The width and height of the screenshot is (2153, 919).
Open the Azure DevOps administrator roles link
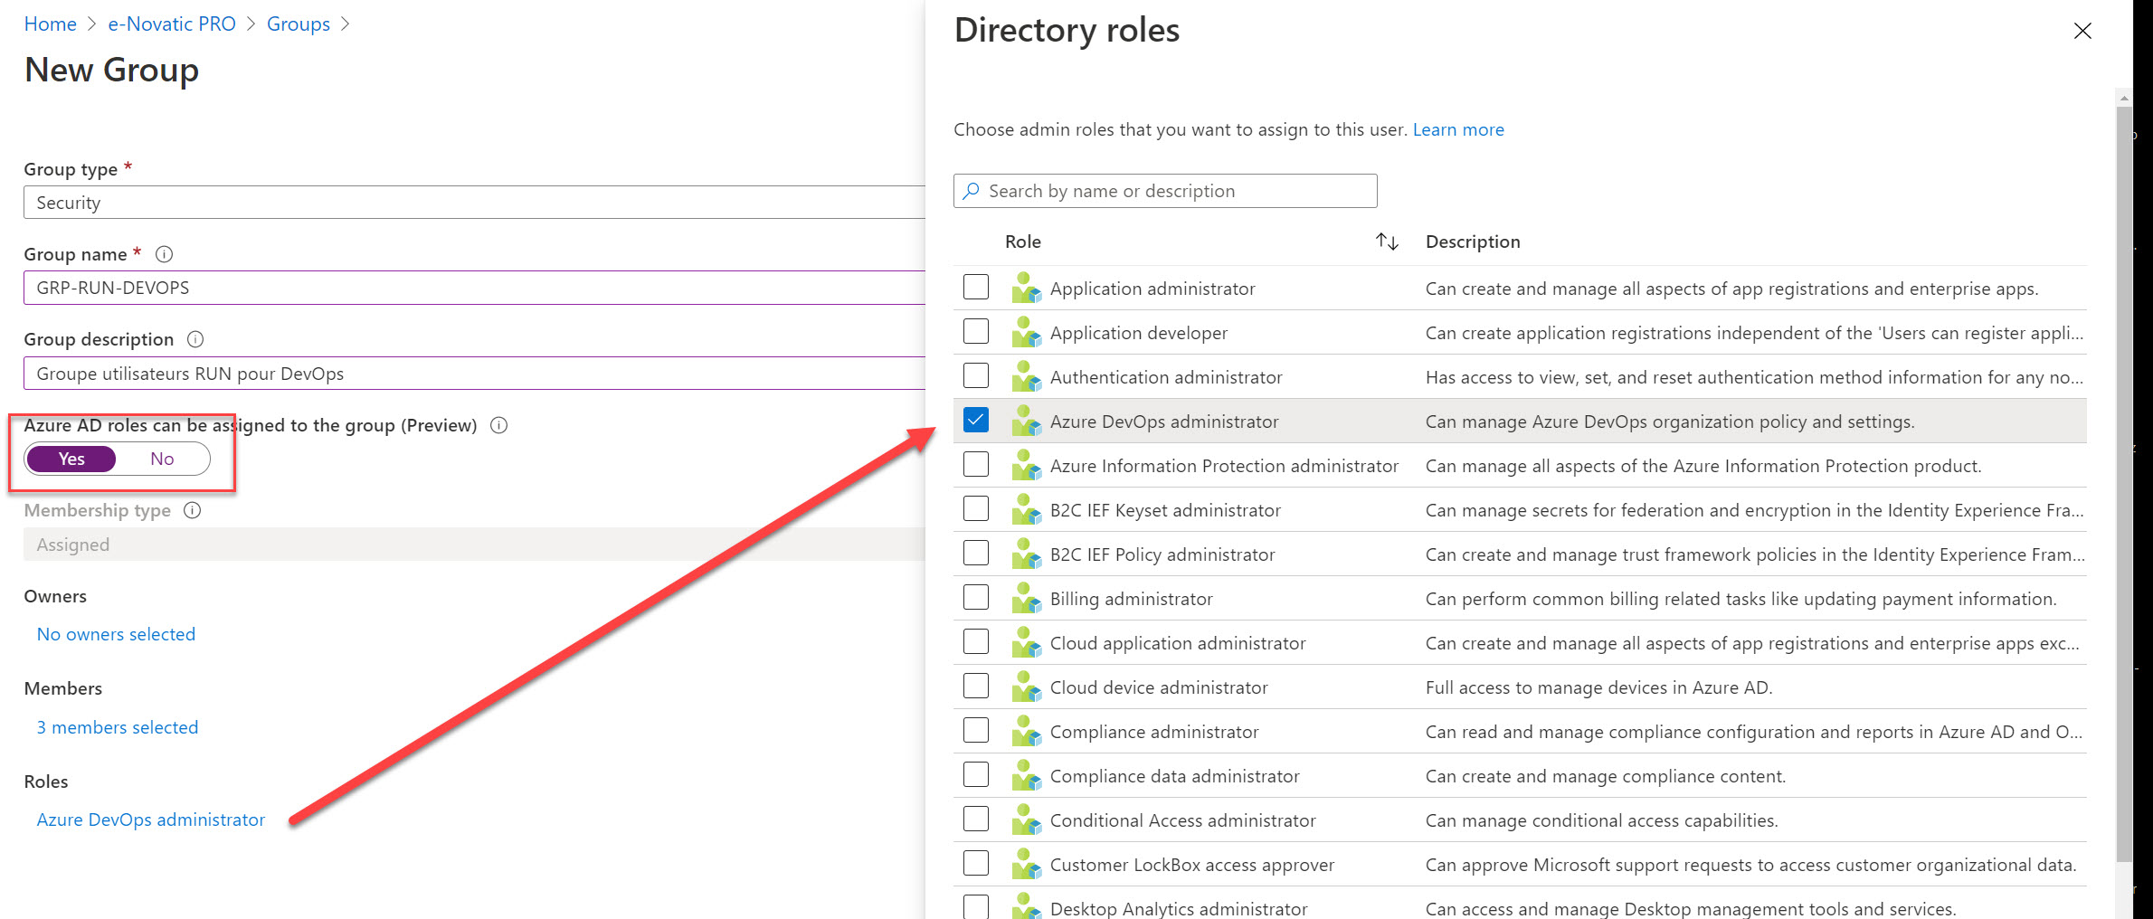[x=151, y=820]
